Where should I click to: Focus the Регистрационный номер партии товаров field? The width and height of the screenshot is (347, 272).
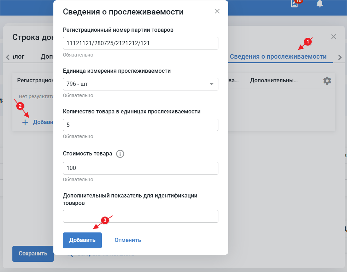tap(140, 43)
